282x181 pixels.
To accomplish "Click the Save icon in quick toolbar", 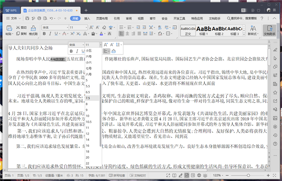I will click(27, 19).
